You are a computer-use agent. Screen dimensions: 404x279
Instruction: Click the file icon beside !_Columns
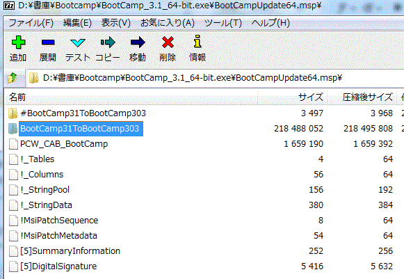tap(13, 175)
